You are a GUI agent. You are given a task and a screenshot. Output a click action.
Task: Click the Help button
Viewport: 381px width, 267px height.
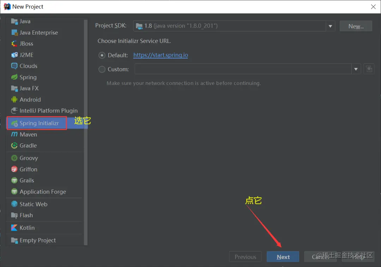coord(358,257)
